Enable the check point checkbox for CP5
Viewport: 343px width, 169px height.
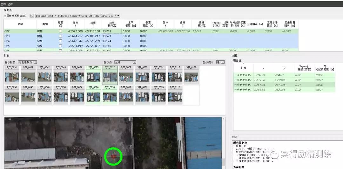point(60,46)
